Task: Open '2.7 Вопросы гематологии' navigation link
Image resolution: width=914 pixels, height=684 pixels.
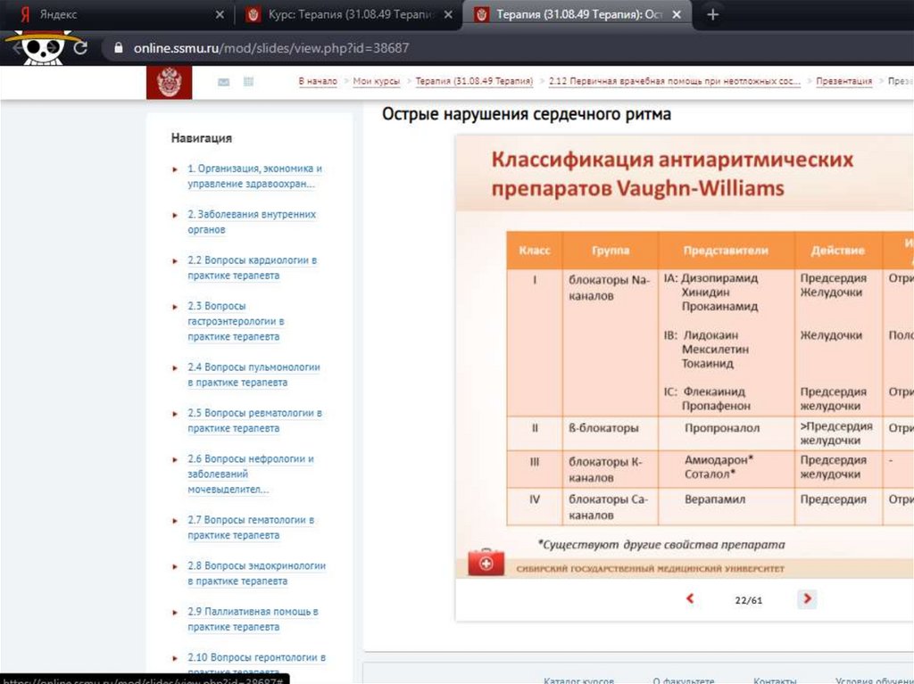Action: [251, 527]
